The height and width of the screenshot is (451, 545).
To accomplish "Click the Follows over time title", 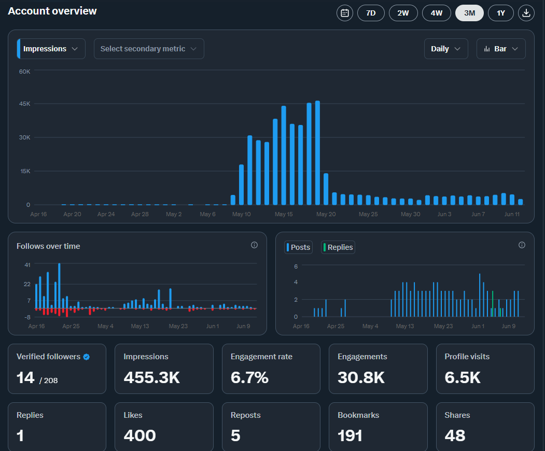I will (x=48, y=246).
